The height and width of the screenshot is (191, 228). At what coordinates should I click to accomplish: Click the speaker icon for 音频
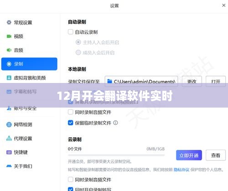coord(9,50)
